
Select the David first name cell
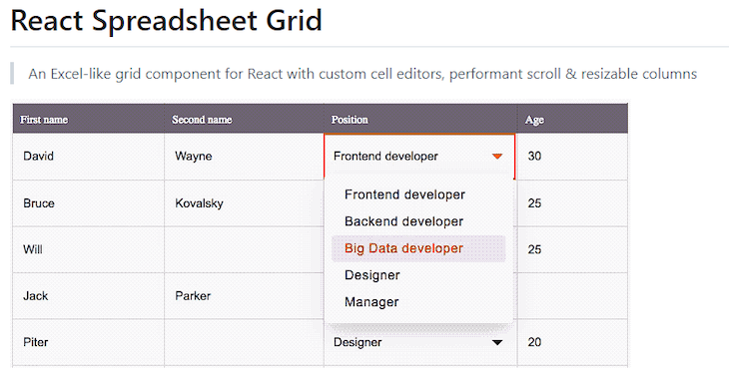88,157
